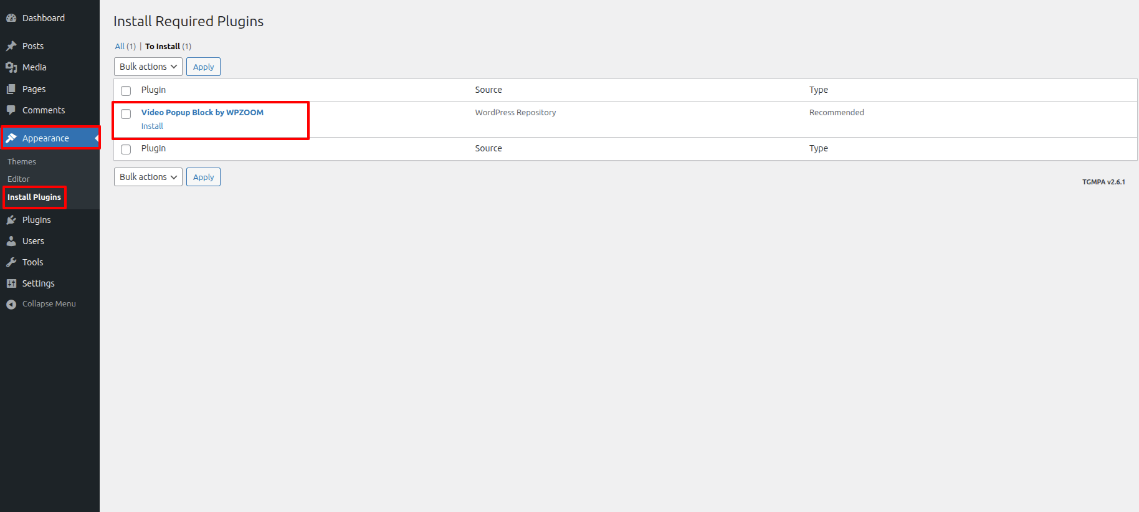Image resolution: width=1139 pixels, height=512 pixels.
Task: Click the Plugins plug icon
Action: click(11, 220)
